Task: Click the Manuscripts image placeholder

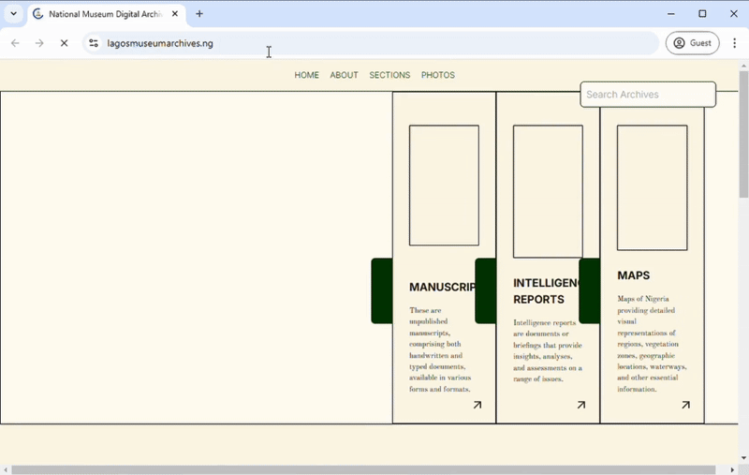Action: click(444, 186)
